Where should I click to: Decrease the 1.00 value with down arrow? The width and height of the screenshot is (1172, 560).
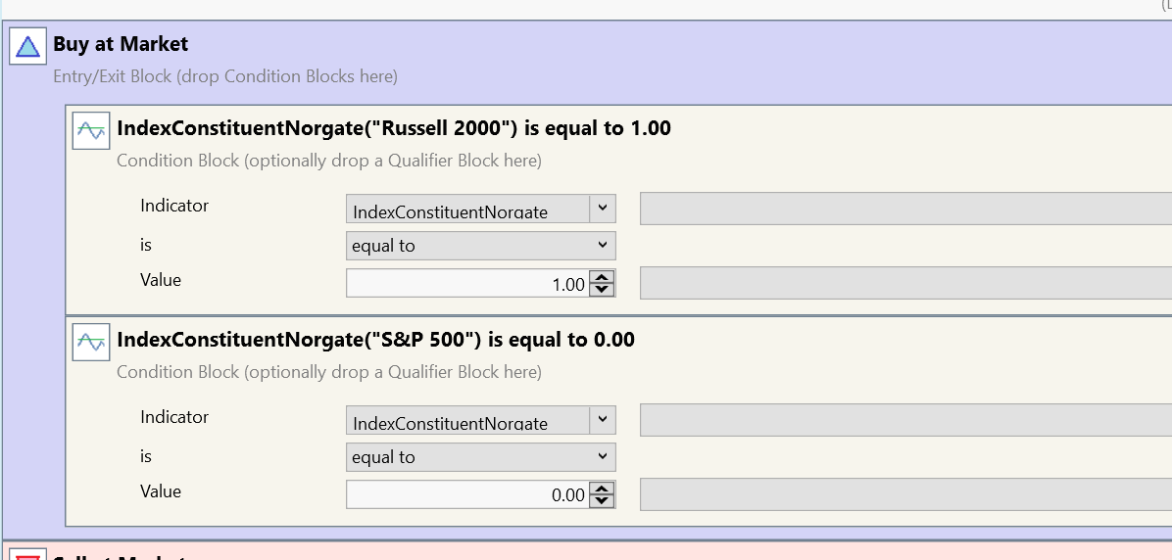[x=604, y=290]
